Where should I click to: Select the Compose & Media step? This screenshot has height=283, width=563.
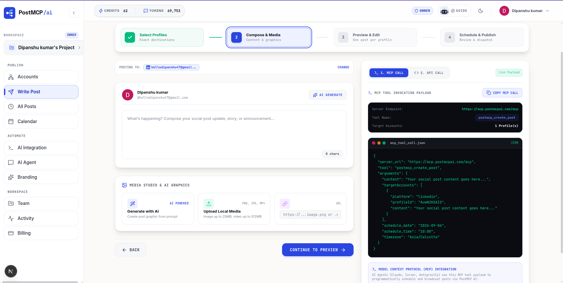click(x=269, y=37)
